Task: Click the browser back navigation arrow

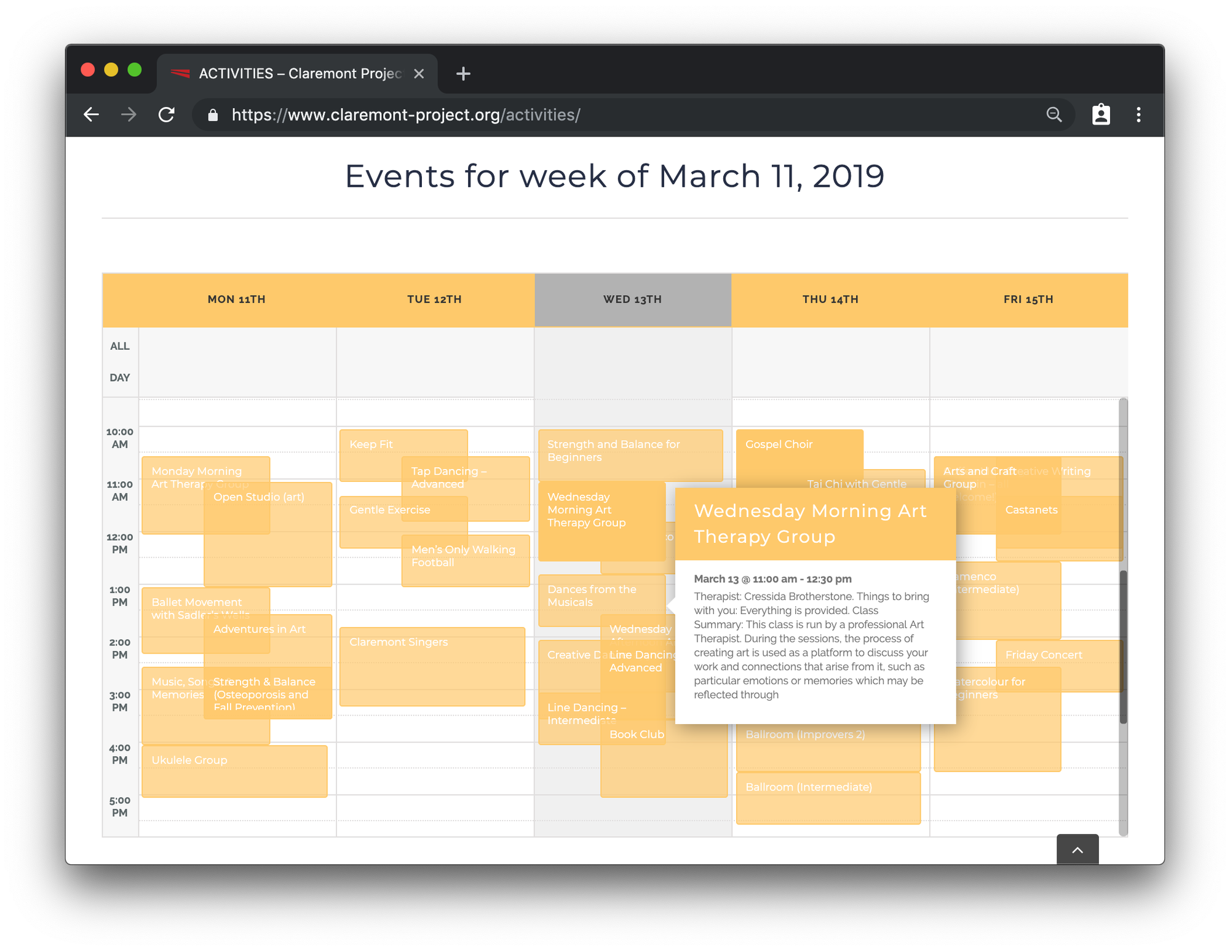Action: click(x=91, y=114)
